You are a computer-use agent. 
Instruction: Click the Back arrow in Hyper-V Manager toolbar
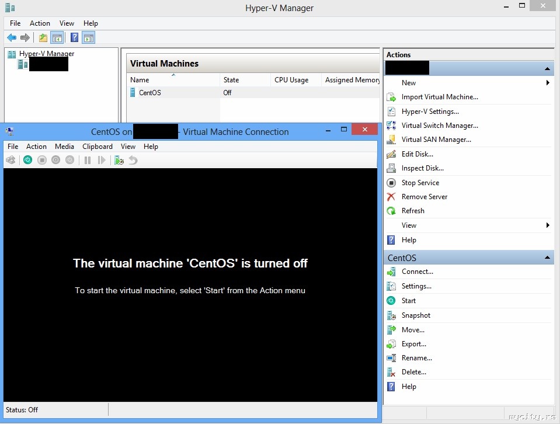tap(12, 37)
